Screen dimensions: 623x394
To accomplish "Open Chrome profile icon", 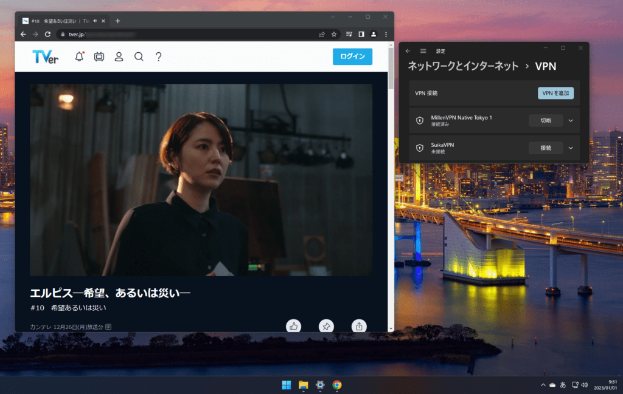I will tap(374, 35).
